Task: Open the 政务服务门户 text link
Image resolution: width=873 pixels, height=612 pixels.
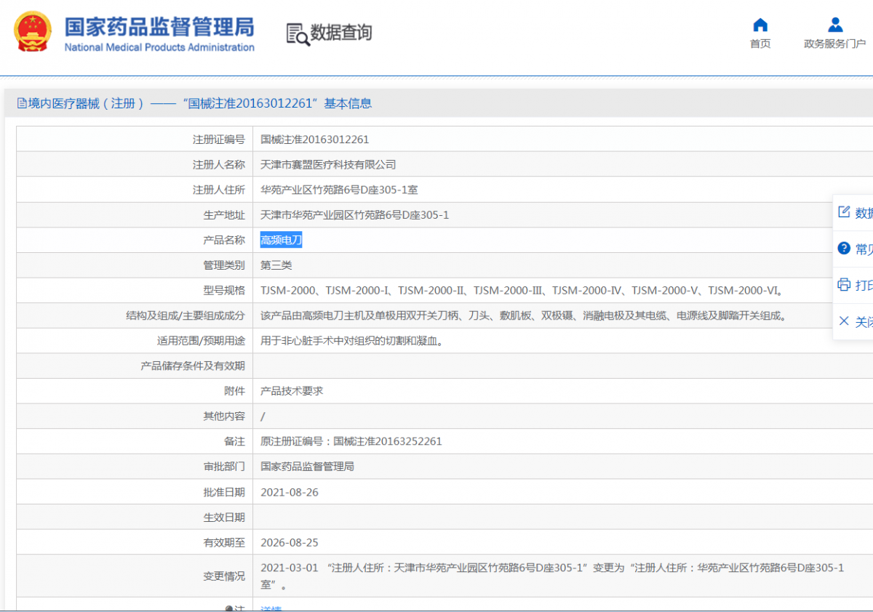Action: (834, 44)
